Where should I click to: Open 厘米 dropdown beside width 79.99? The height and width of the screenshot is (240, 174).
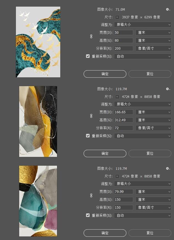click(153, 192)
